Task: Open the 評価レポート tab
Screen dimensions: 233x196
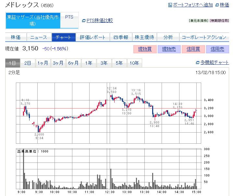Action: click(93, 37)
